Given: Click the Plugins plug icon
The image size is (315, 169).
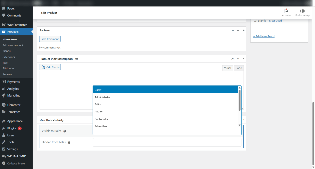Looking at the screenshot, I should point(4,128).
